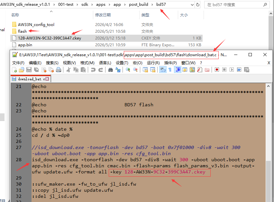Zoom in using the toolbar magnifier
This screenshot has height=202, width=274.
click(128, 70)
